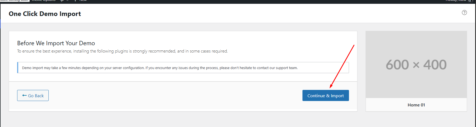Click the user avatar in admin bar

pyautogui.click(x=470, y=1)
